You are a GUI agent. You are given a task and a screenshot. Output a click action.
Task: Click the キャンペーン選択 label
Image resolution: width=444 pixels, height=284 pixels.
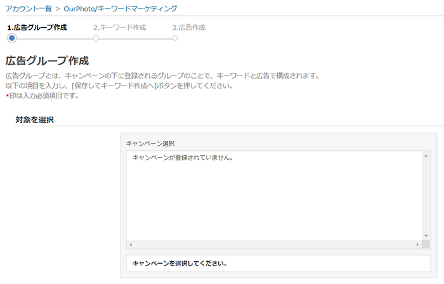[x=150, y=144]
